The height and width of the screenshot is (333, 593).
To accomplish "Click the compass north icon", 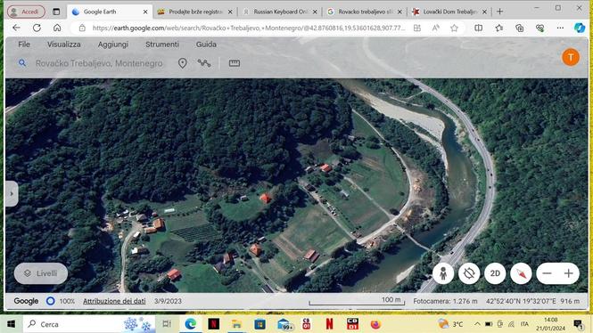I will [521, 273].
